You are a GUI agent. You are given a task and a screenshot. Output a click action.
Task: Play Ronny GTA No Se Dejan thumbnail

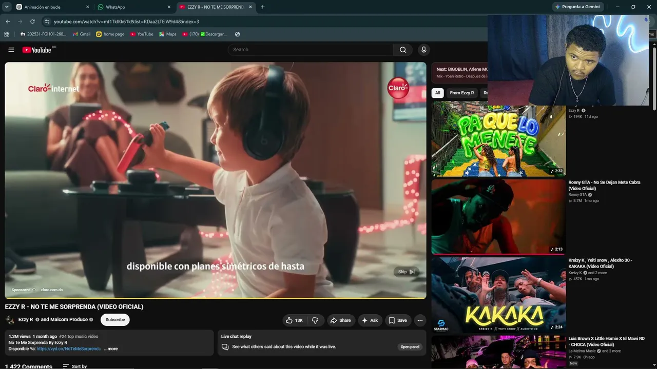point(498,217)
